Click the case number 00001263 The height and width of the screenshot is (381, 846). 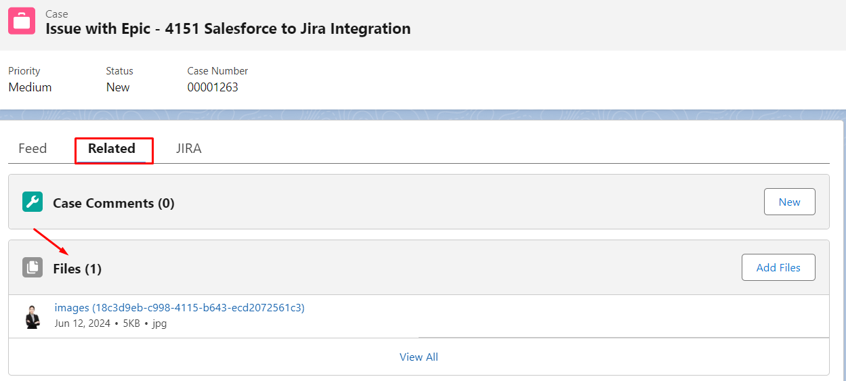click(213, 87)
